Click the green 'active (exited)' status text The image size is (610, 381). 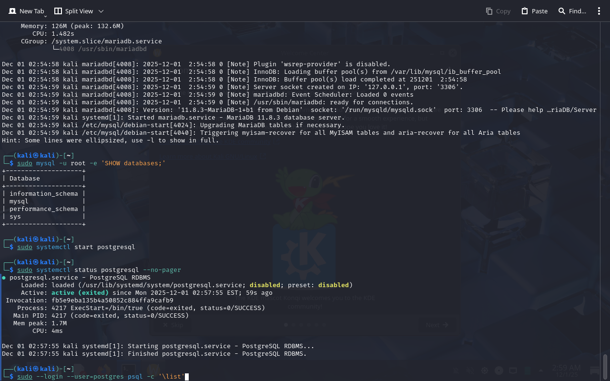point(80,293)
